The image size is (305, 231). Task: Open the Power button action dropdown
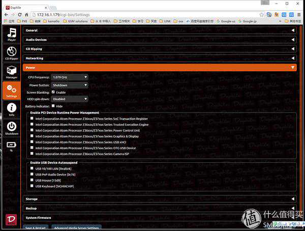tap(70, 85)
